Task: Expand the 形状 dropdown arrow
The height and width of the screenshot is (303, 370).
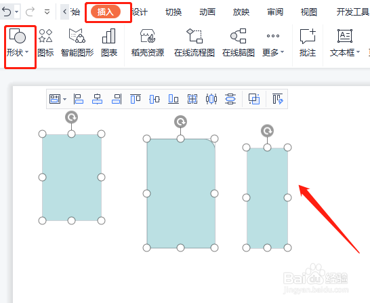Action: [x=26, y=52]
